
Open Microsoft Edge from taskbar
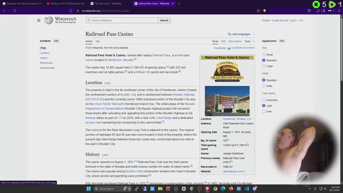pyautogui.click(x=223, y=189)
